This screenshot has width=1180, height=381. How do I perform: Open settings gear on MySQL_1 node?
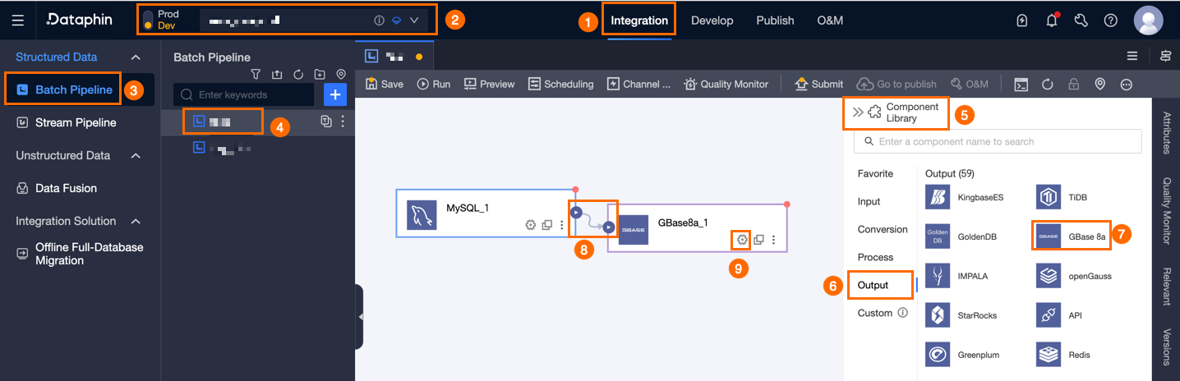pyautogui.click(x=531, y=224)
